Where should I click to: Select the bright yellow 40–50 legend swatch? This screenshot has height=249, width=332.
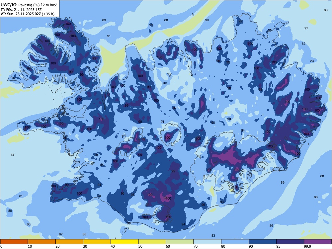click(x=124, y=242)
